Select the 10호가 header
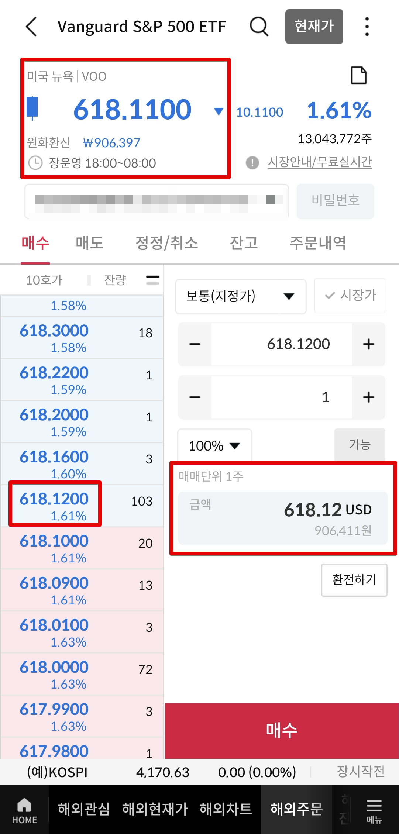 tap(44, 280)
